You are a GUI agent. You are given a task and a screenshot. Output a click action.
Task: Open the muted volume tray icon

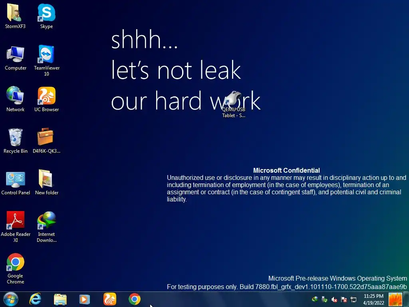(x=334, y=299)
